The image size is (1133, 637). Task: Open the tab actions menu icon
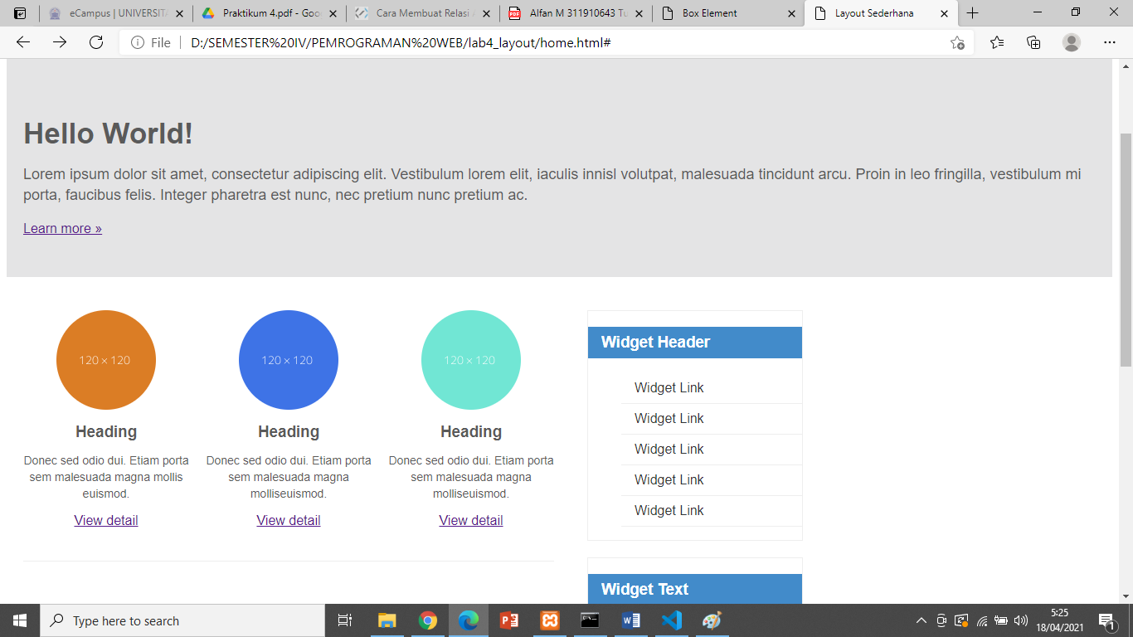(x=20, y=13)
